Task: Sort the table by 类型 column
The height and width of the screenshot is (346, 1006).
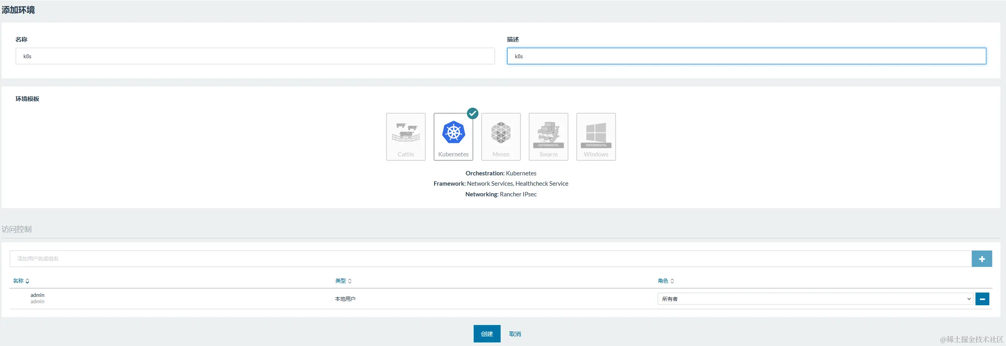Action: pyautogui.click(x=343, y=281)
